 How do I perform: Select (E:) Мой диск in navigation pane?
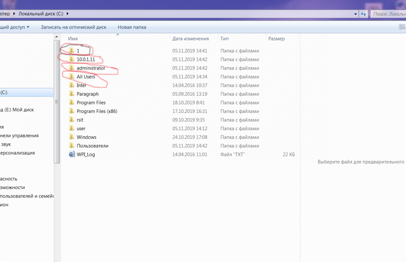pos(17,110)
